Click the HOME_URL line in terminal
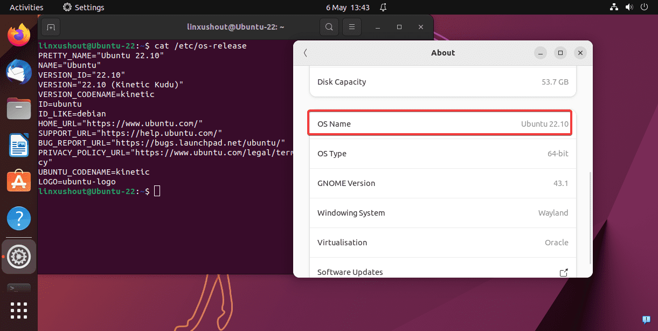The height and width of the screenshot is (331, 658). pos(120,123)
